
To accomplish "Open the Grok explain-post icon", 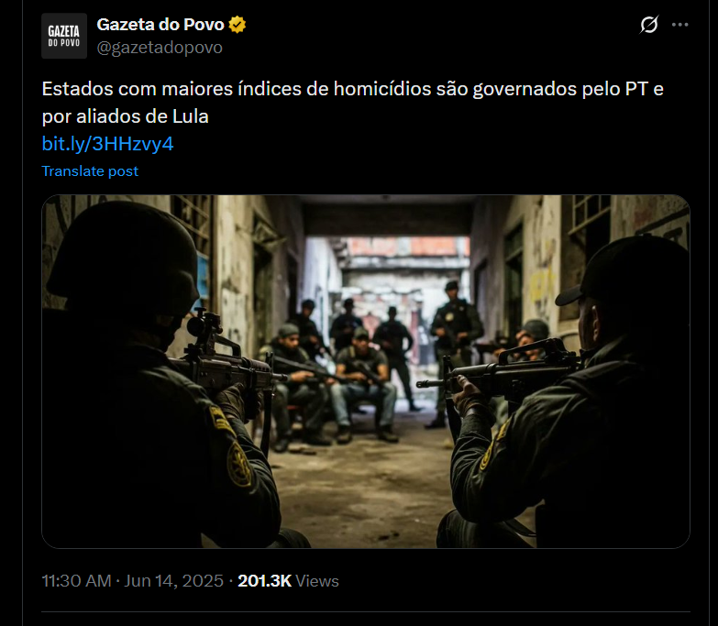I will pyautogui.click(x=649, y=25).
